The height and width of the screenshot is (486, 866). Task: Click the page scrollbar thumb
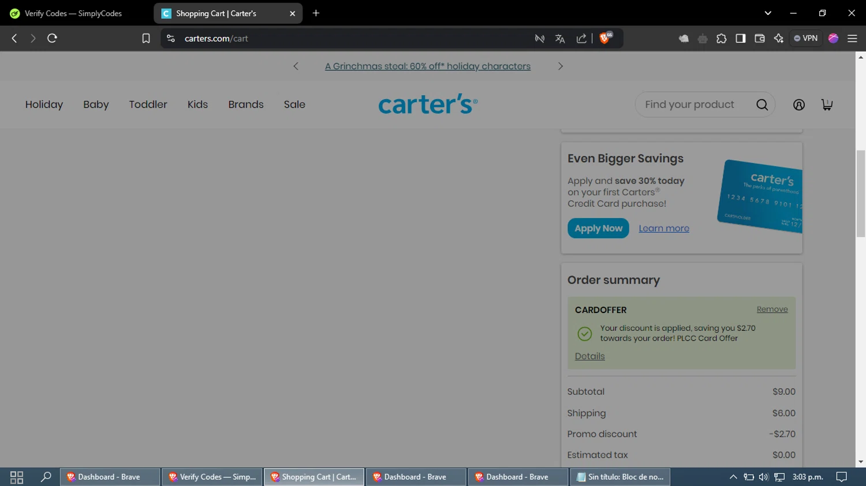pos(861,193)
